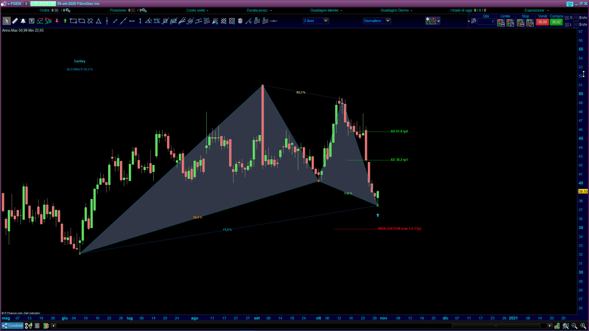Select the Raff regression channel tool
Screen dimensions: 589x331
click(x=206, y=21)
